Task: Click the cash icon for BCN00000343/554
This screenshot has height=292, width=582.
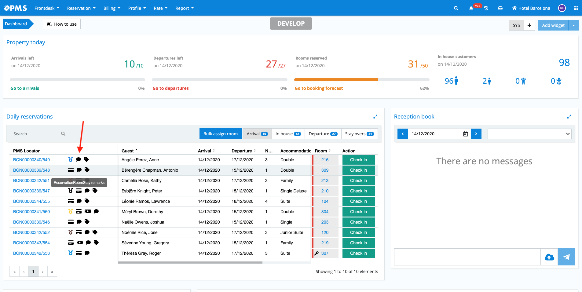Action: pyautogui.click(x=80, y=243)
